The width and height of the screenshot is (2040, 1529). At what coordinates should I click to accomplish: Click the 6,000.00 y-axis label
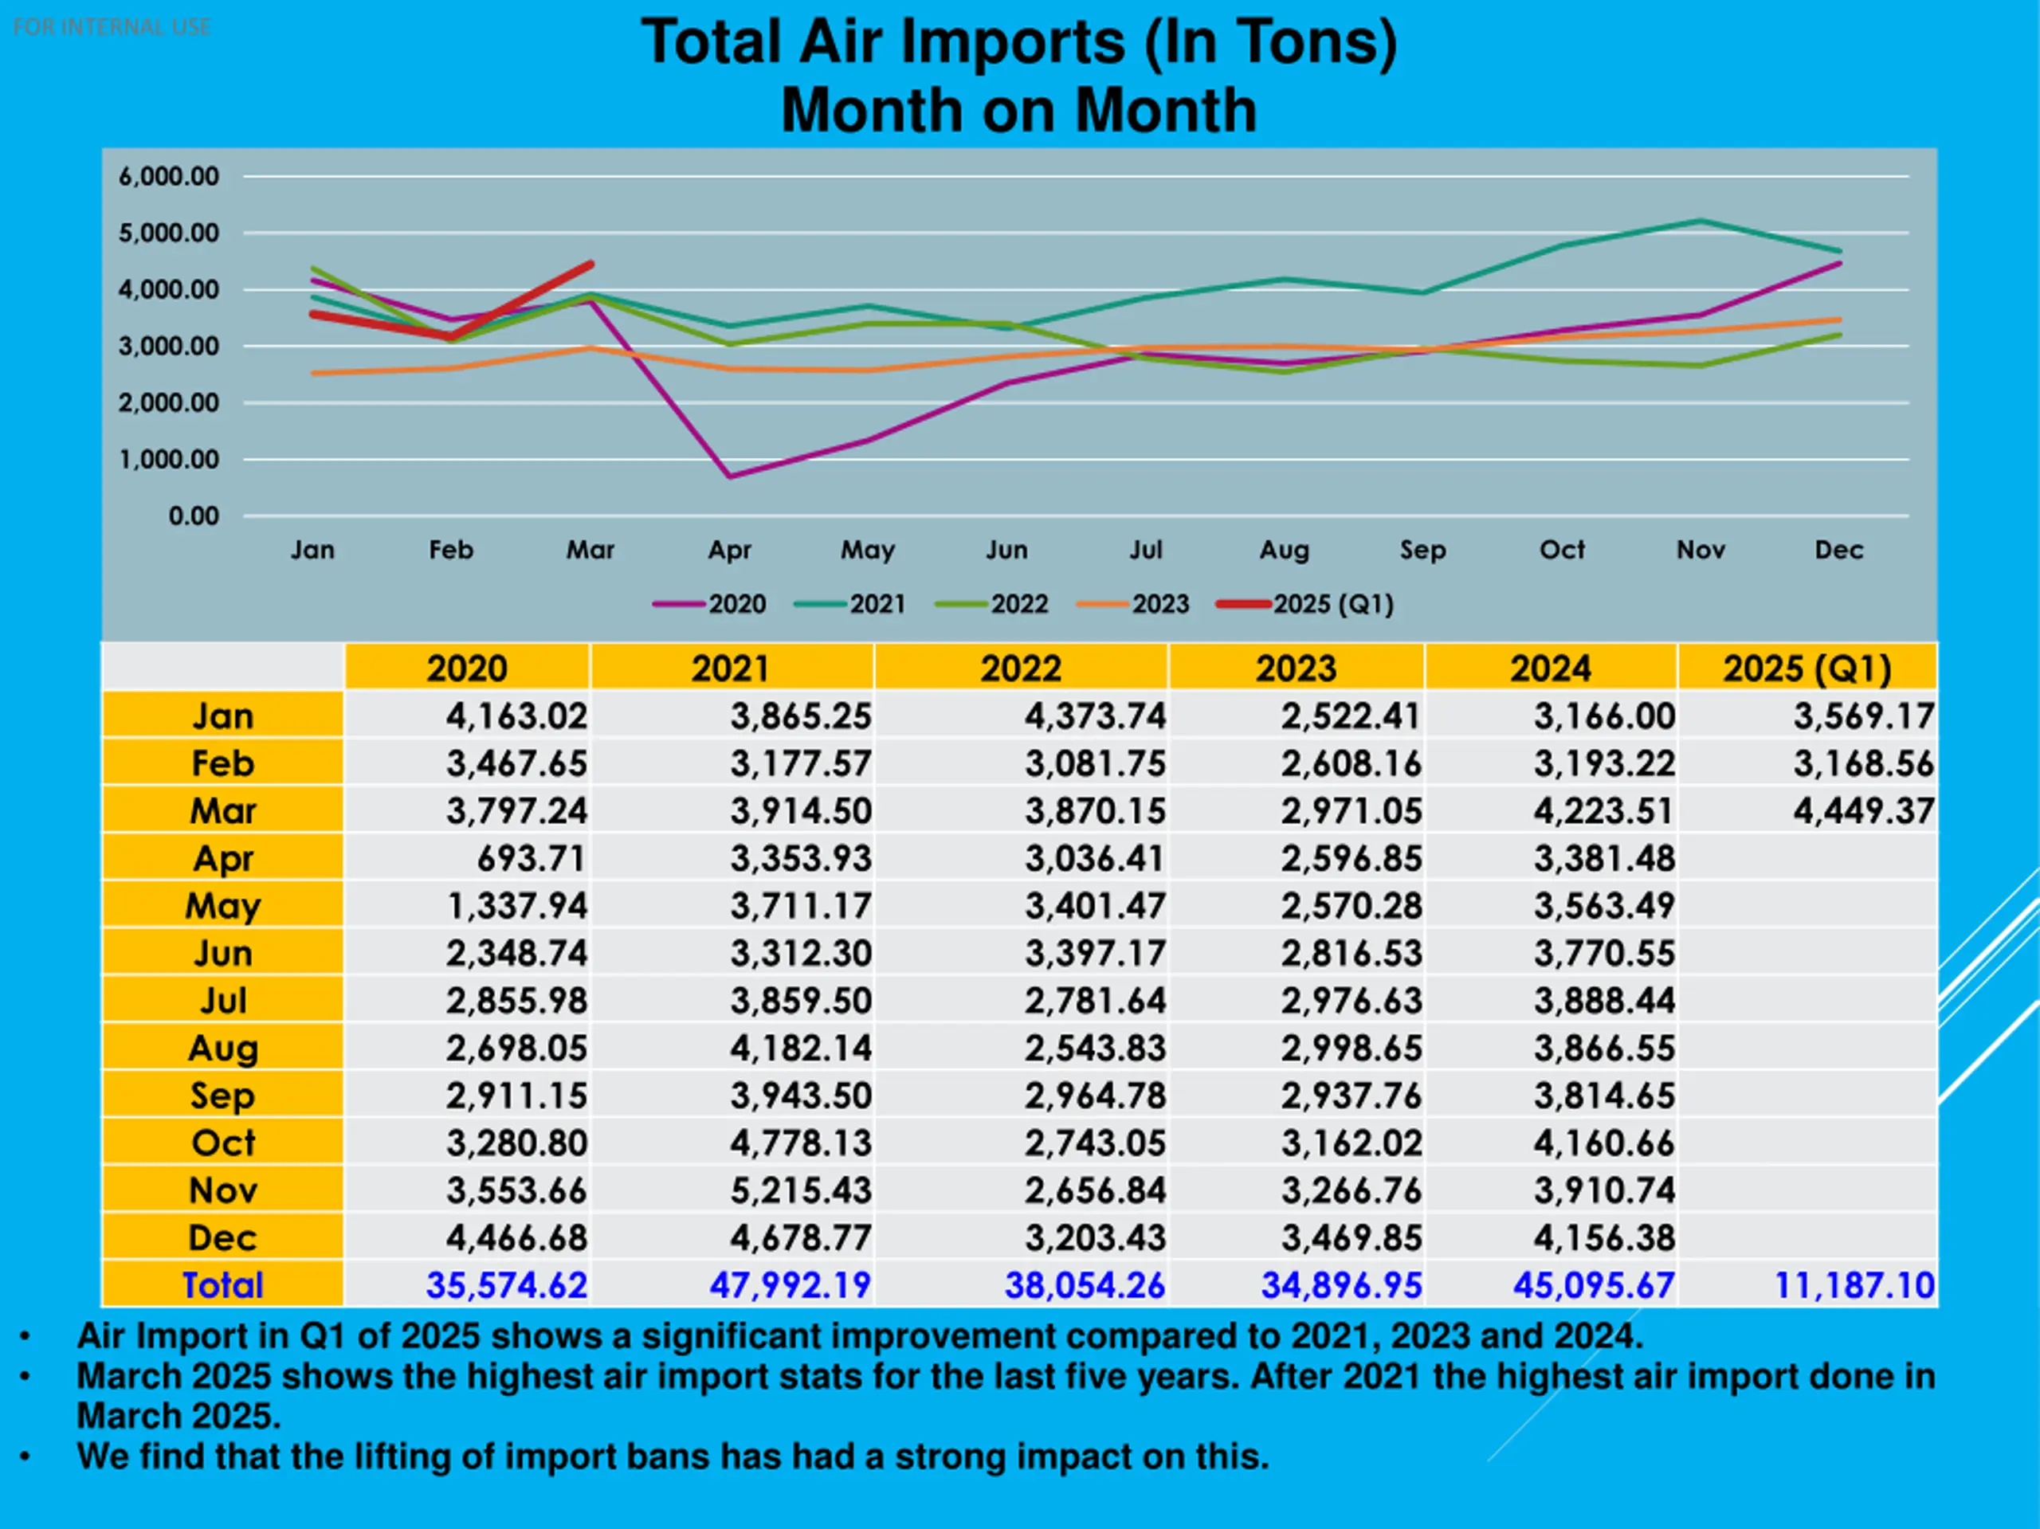[x=169, y=176]
